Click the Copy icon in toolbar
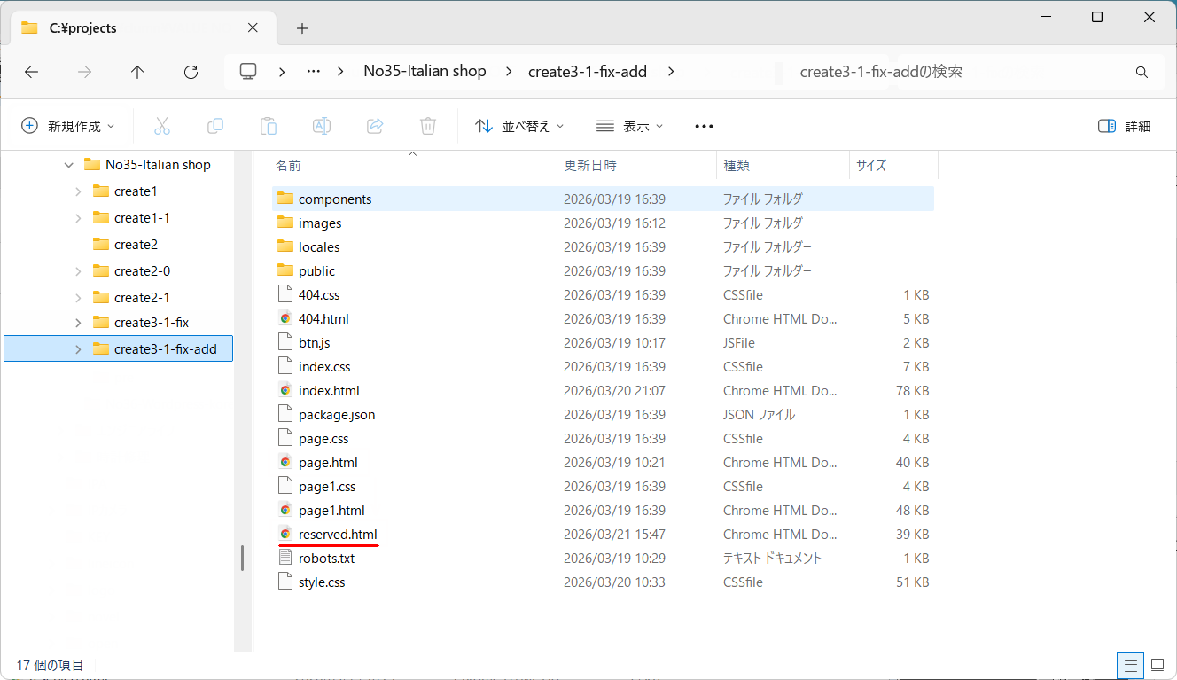Viewport: 1177px width, 680px height. pos(214,126)
